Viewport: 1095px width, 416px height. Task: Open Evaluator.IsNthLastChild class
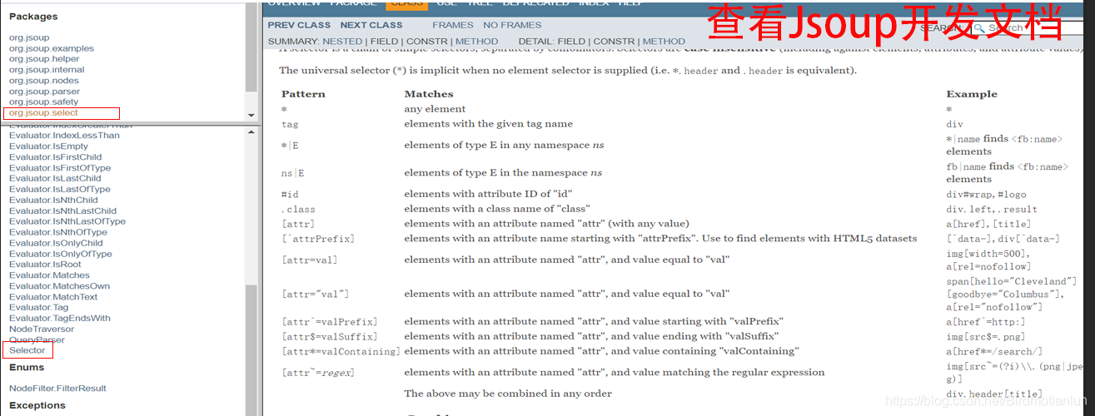click(62, 210)
